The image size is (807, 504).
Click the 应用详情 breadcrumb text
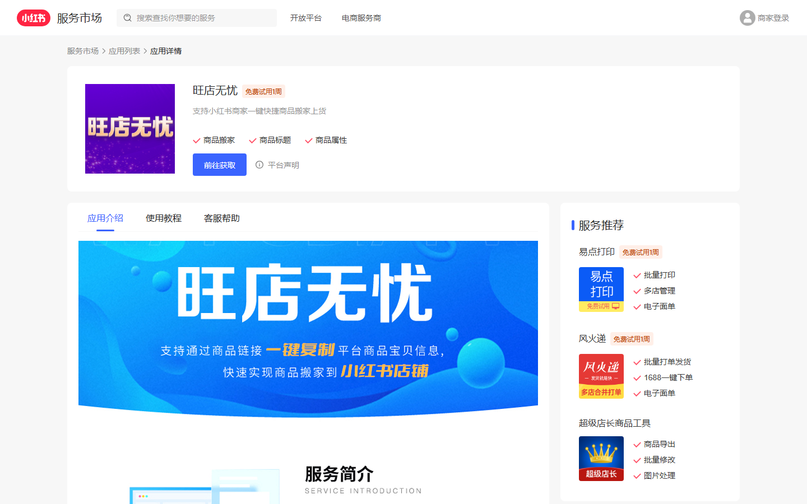point(166,51)
